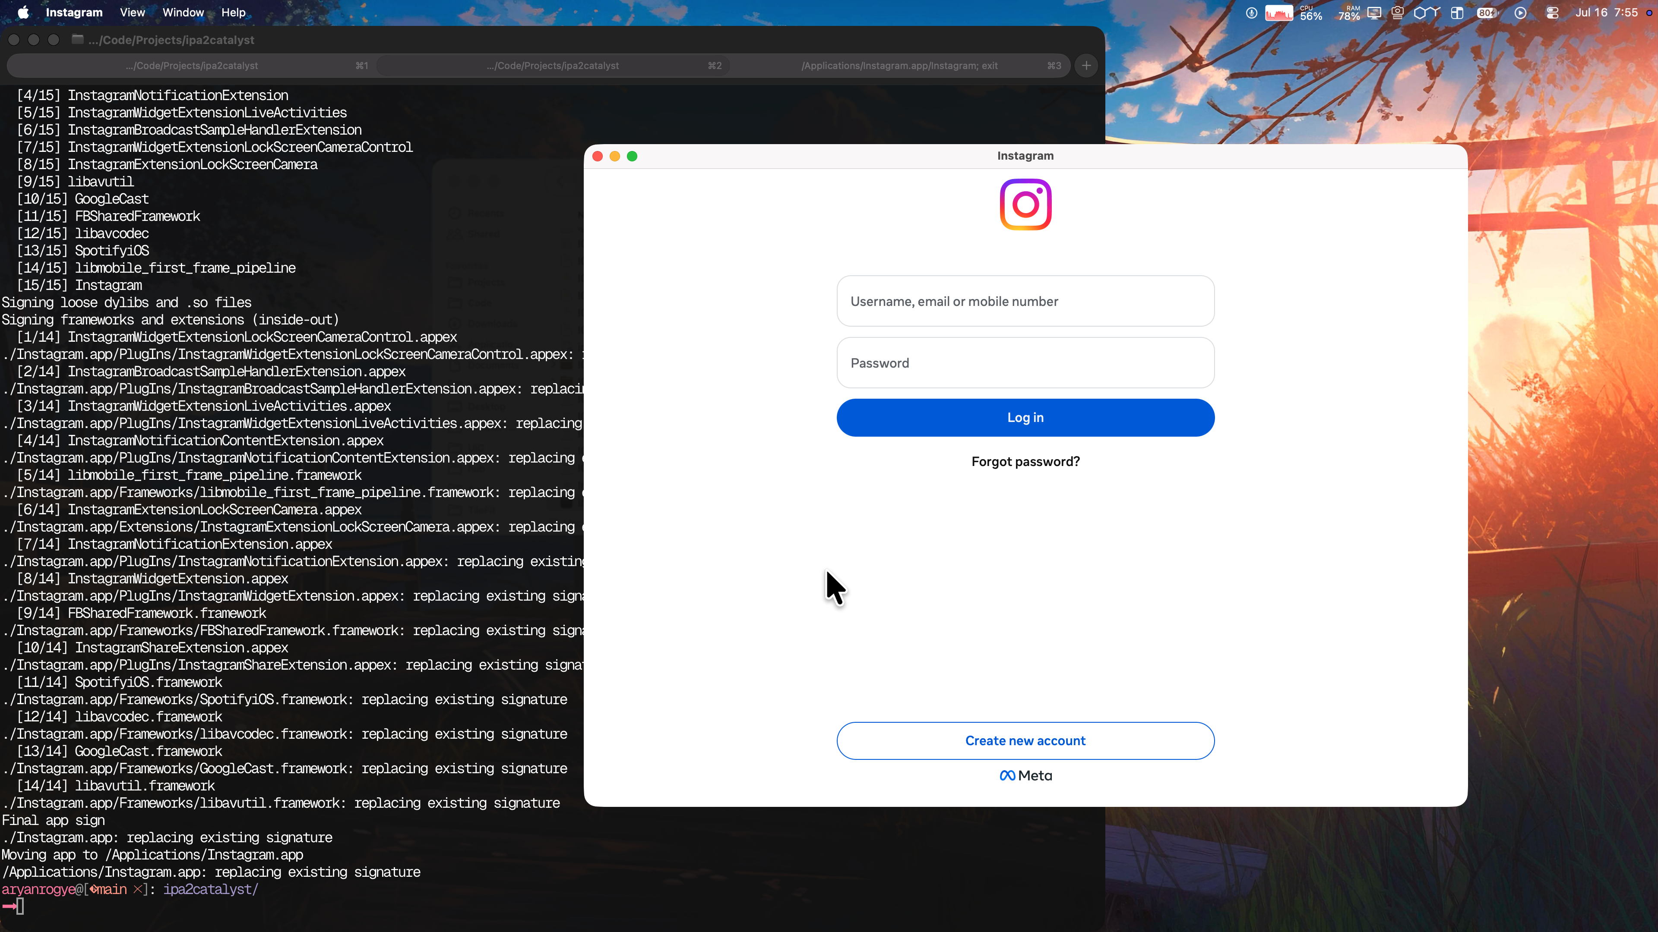The height and width of the screenshot is (932, 1658).
Task: Click the microphone icon in menu bar
Action: click(1251, 13)
